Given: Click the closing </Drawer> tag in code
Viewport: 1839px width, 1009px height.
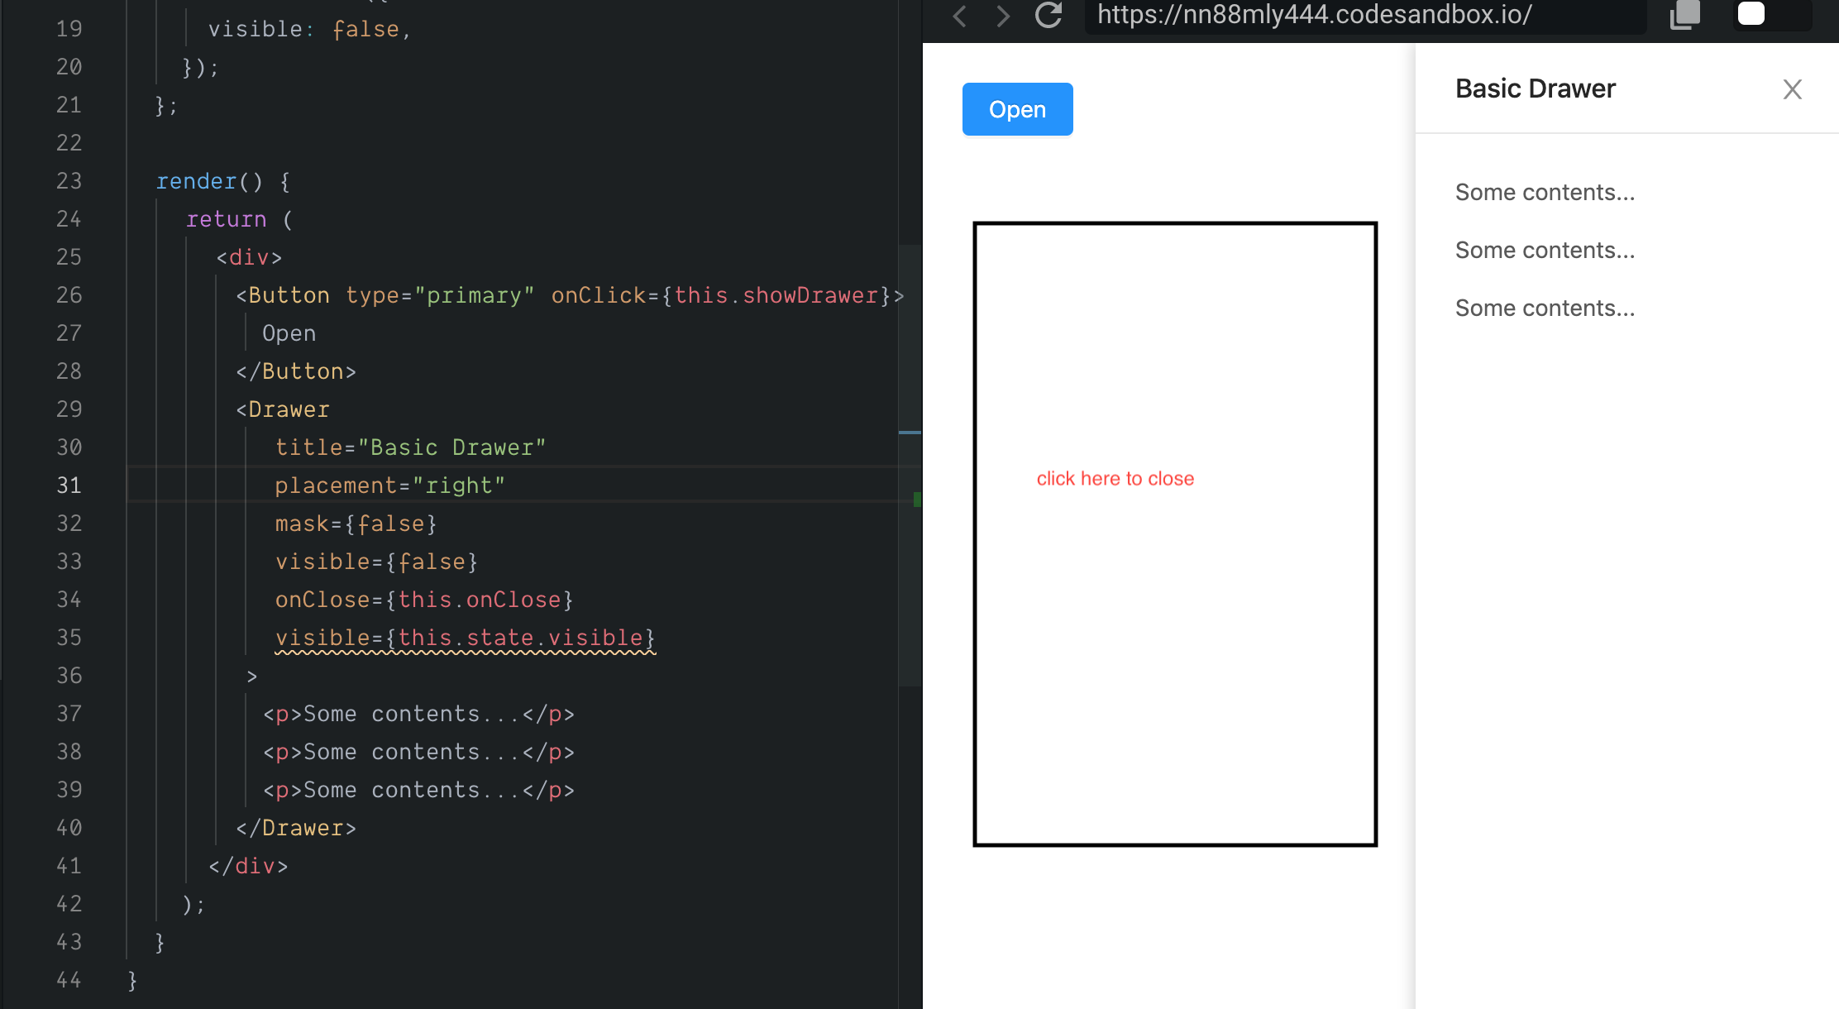Looking at the screenshot, I should tap(296, 828).
